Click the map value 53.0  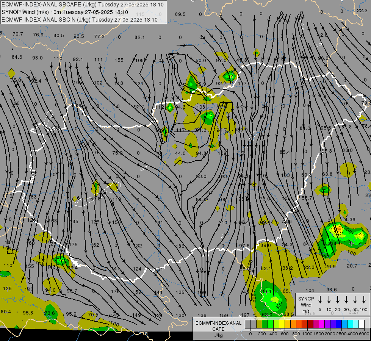[201, 177]
